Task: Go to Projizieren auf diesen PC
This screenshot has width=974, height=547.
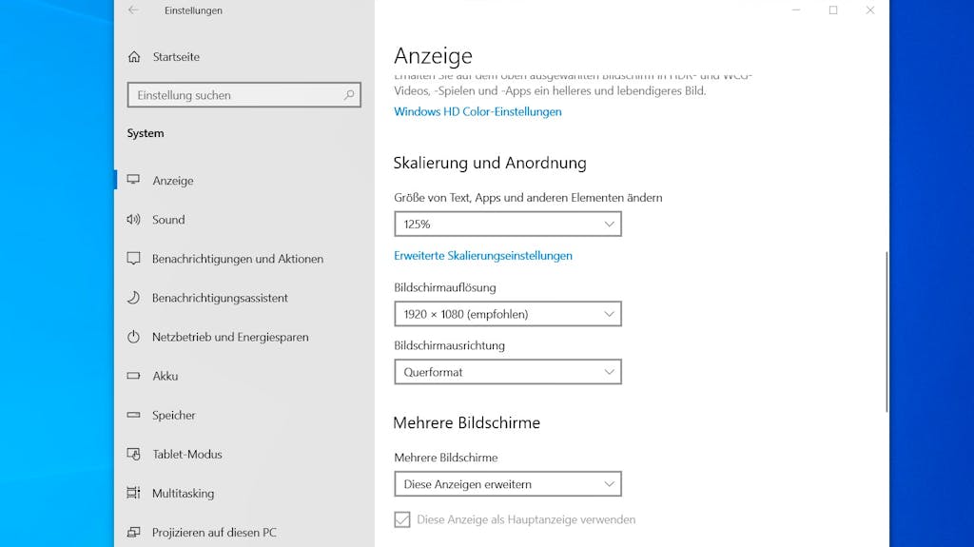Action: (x=214, y=532)
